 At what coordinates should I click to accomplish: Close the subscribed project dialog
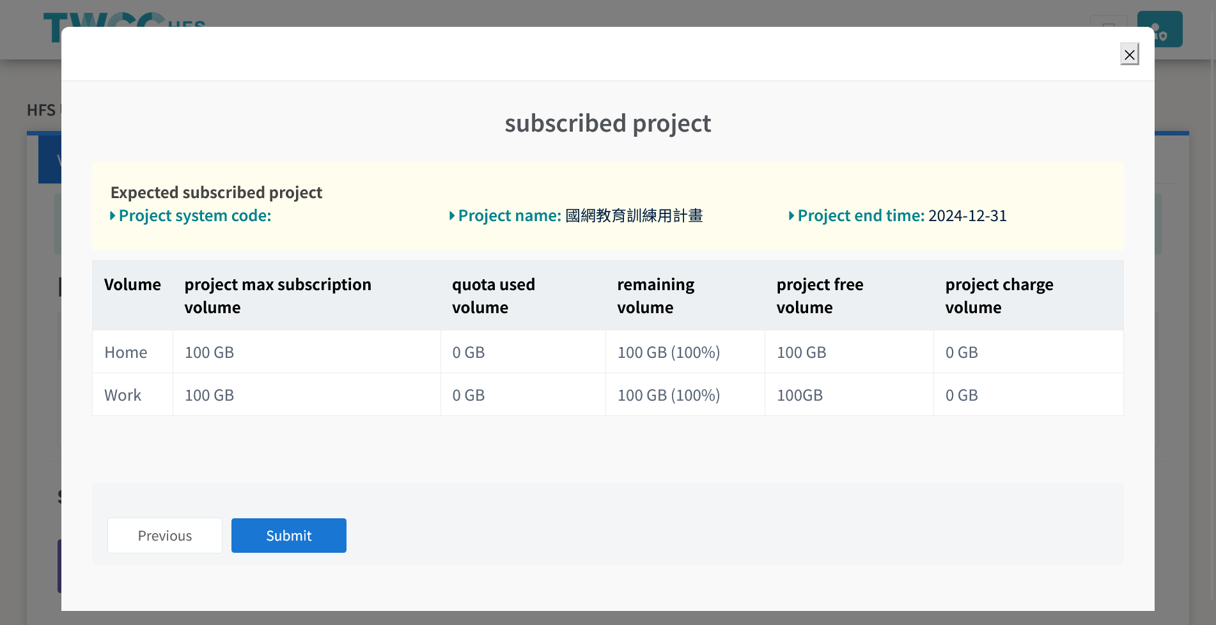[x=1130, y=54]
